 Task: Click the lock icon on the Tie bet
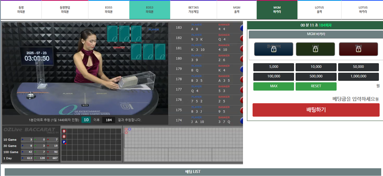pos(315,49)
